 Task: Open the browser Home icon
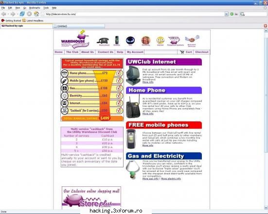click(36, 14)
